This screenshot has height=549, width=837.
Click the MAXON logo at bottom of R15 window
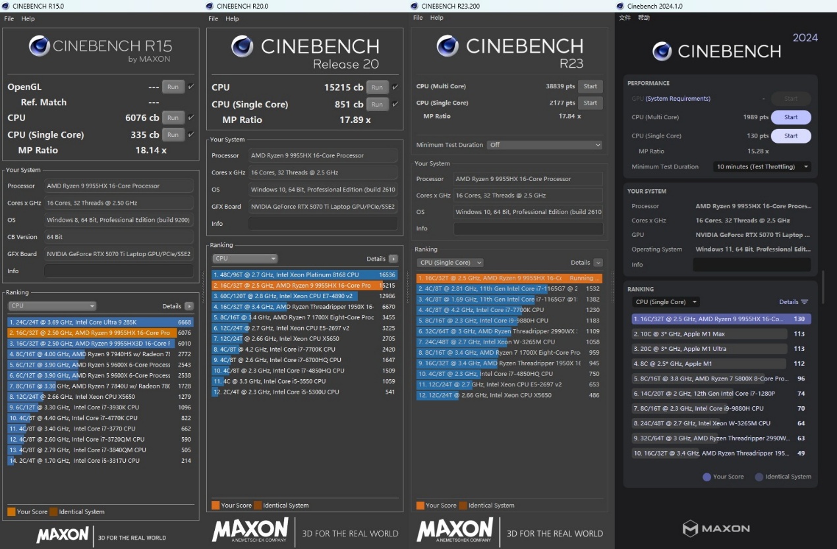pos(62,534)
